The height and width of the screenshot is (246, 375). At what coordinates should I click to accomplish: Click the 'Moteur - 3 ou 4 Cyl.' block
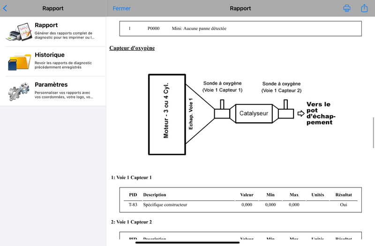click(167, 114)
